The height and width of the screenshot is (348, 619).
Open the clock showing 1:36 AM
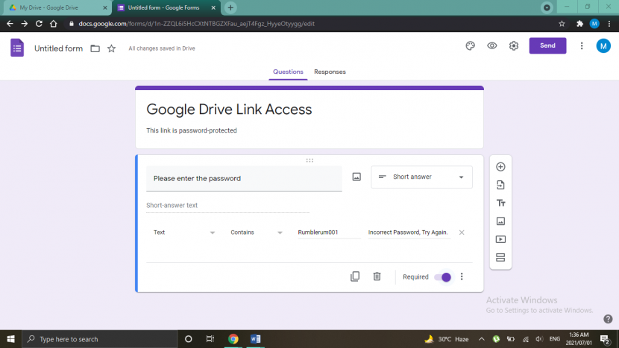pyautogui.click(x=579, y=339)
